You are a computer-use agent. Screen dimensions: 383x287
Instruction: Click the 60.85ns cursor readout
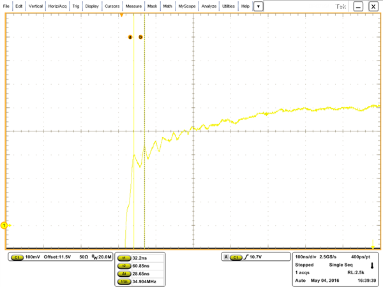(141, 266)
